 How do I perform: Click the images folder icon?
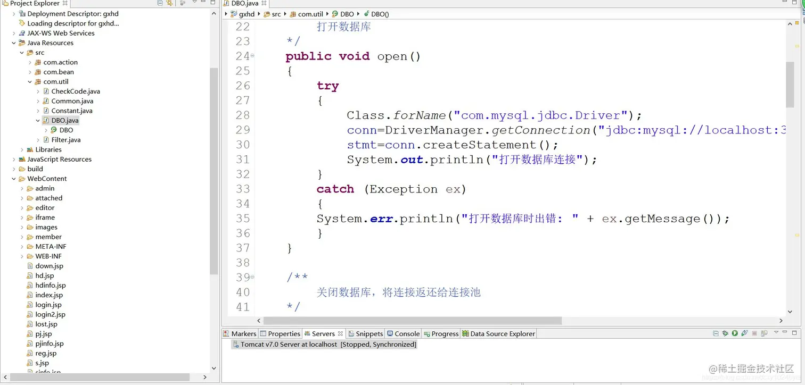point(30,227)
